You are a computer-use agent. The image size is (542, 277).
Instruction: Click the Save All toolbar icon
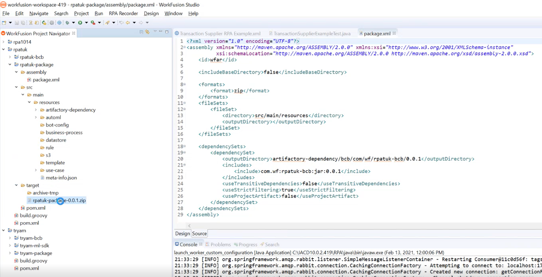pyautogui.click(x=23, y=23)
